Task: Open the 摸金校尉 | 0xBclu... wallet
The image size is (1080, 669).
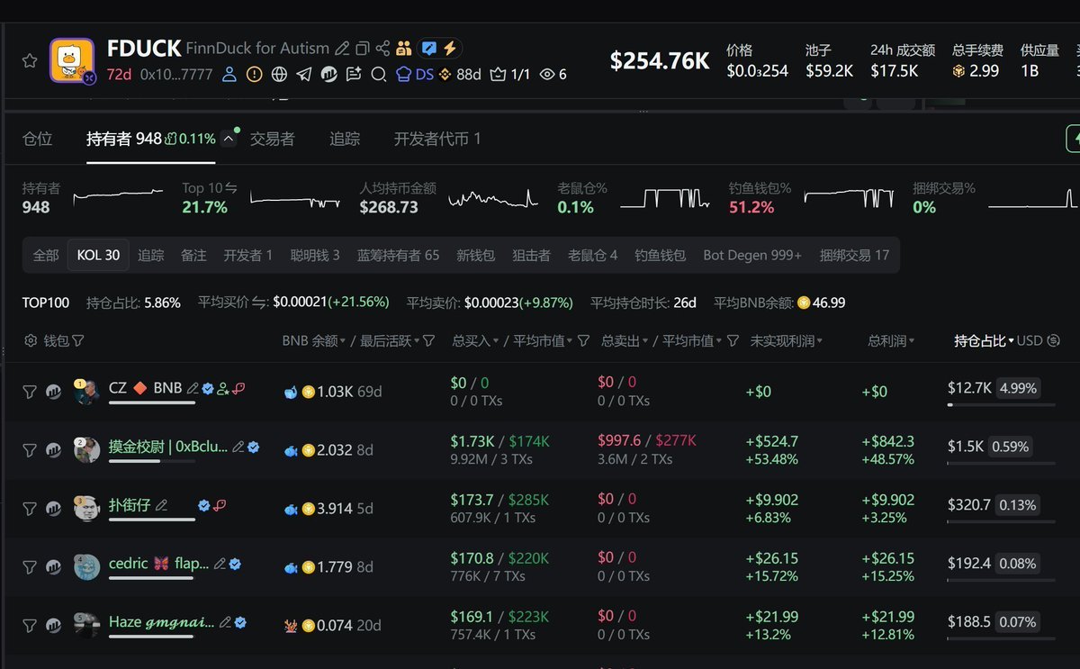Action: 168,447
